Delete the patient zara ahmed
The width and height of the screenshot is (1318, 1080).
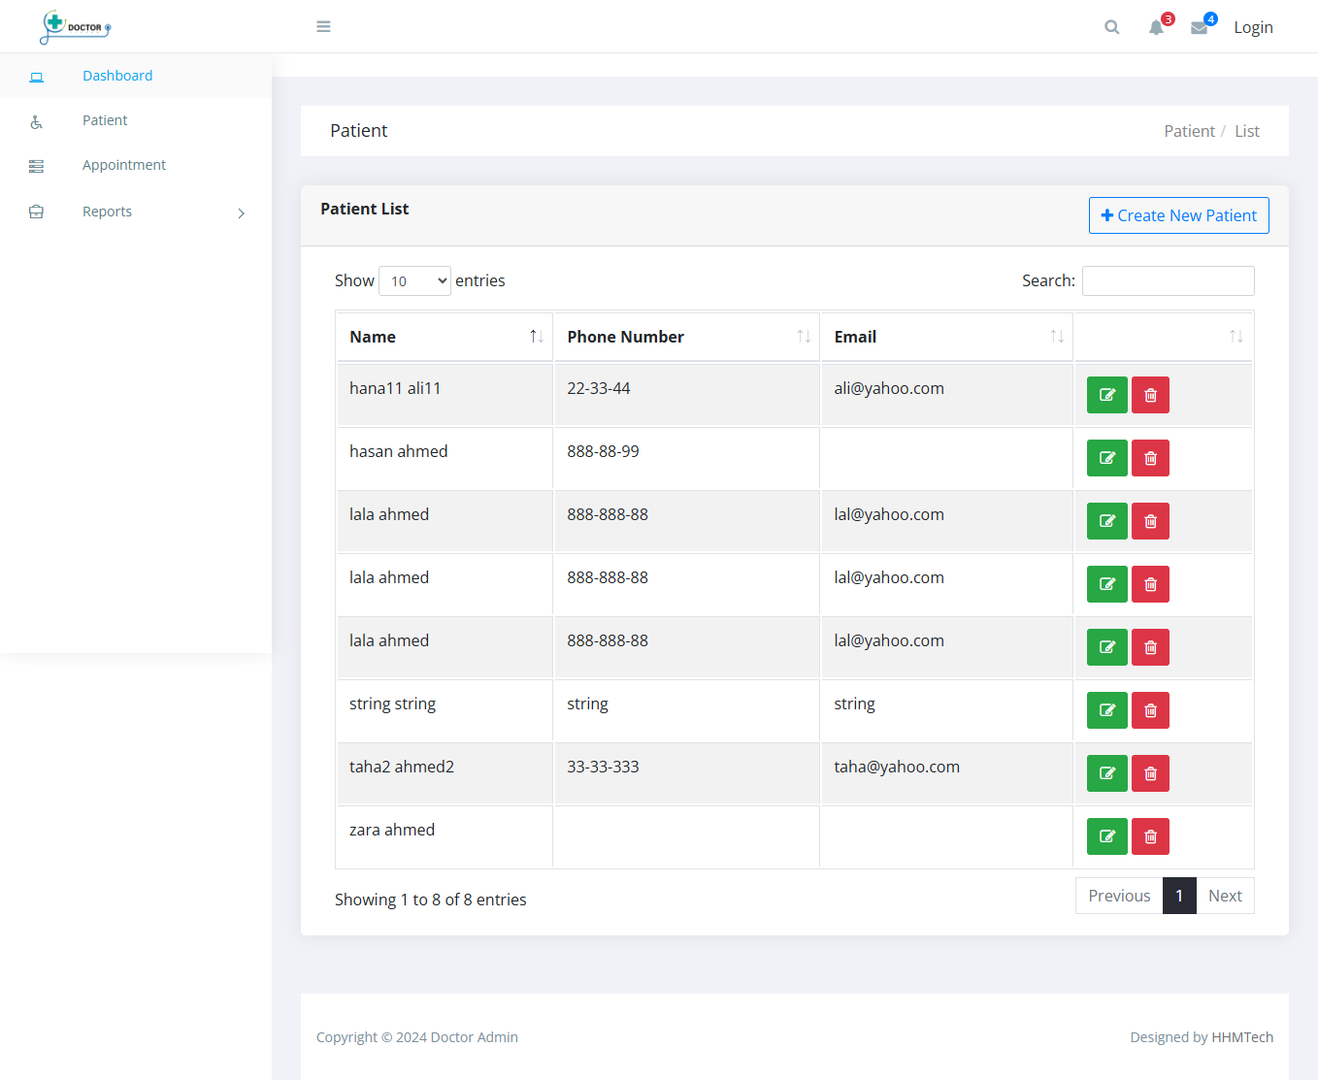click(1150, 835)
